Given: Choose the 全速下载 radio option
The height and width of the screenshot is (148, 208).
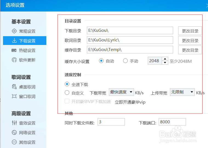Looking at the screenshot, I should (67, 84).
